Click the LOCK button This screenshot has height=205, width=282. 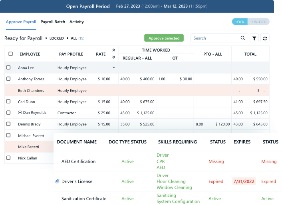pos(240,22)
